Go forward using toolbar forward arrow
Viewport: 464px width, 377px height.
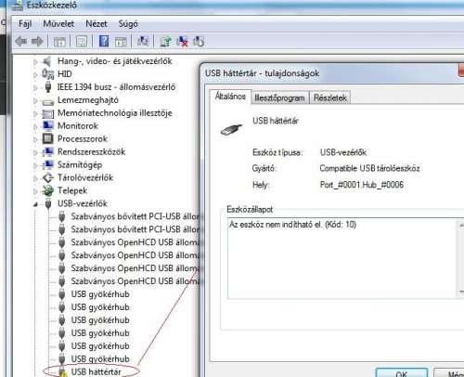point(37,41)
